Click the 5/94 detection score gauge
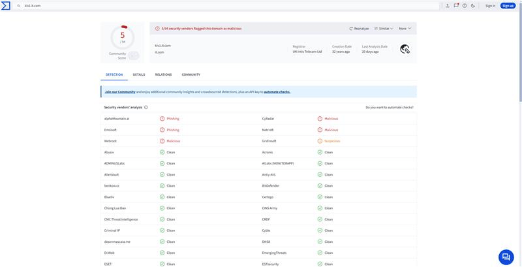The height and width of the screenshot is (267, 522). [123, 37]
